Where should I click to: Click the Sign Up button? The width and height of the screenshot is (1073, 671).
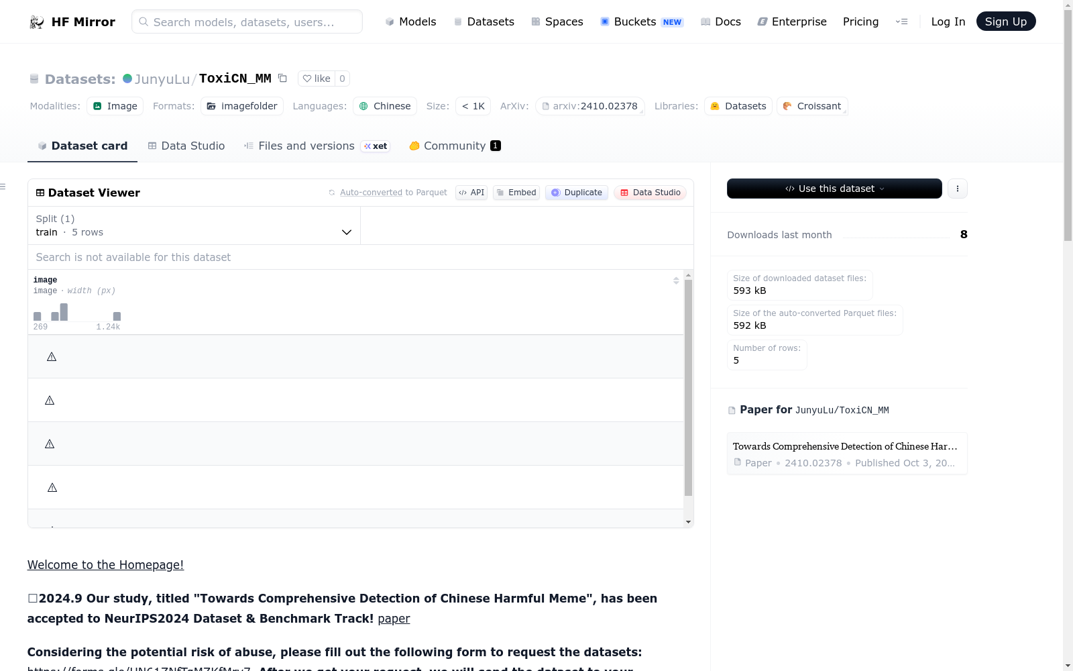(1006, 21)
